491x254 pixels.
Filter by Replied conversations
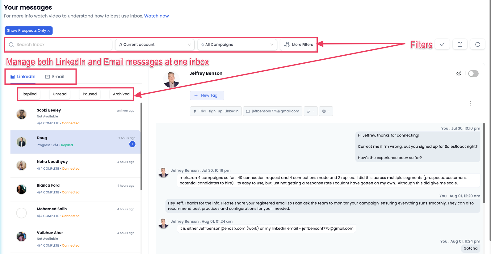(29, 94)
